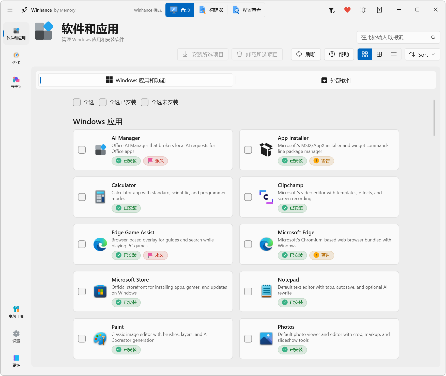Click Uninstall Selected Items (卸载所选项目) button
446x376 pixels.
coord(257,54)
